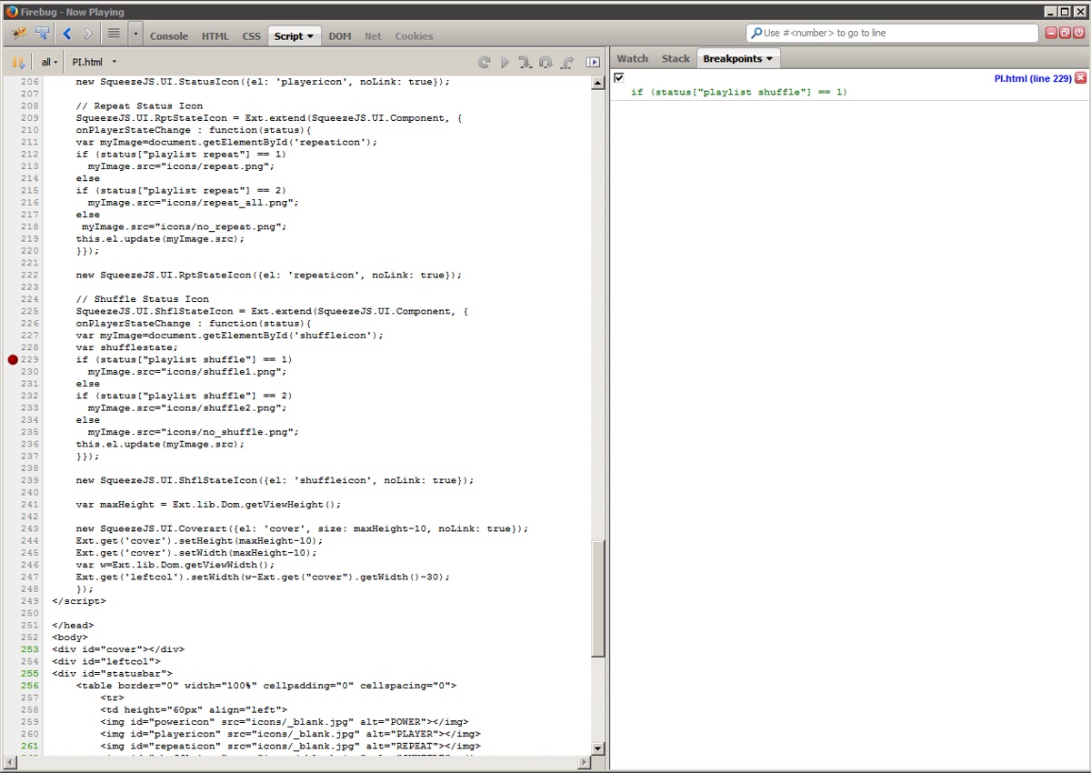Minimize the Firebug window from the title bar
The width and height of the screenshot is (1091, 773).
point(1051,11)
